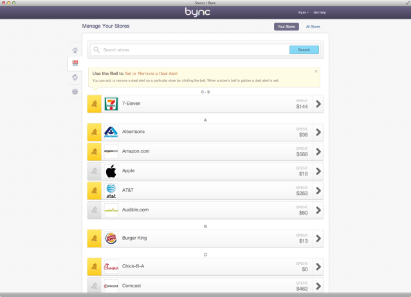Click the Audible.com store name
The image size is (411, 297).
[x=135, y=210]
